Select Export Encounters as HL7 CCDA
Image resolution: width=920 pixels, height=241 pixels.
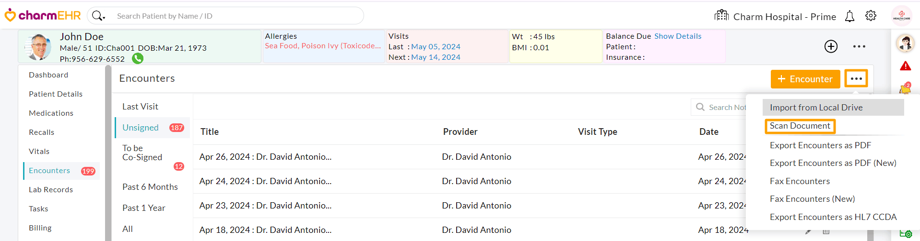(833, 217)
